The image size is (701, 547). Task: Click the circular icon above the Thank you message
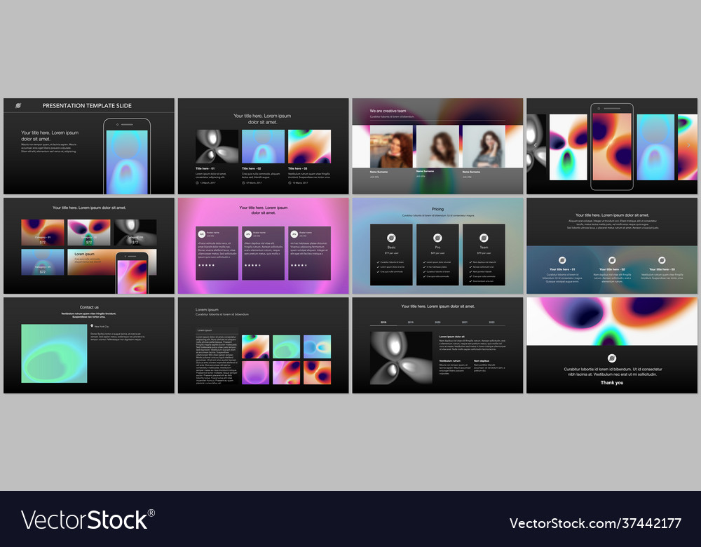point(612,358)
